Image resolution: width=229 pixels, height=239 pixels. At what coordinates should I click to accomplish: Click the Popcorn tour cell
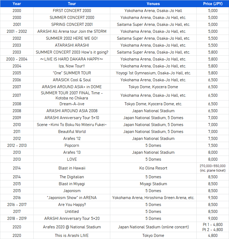(72, 145)
